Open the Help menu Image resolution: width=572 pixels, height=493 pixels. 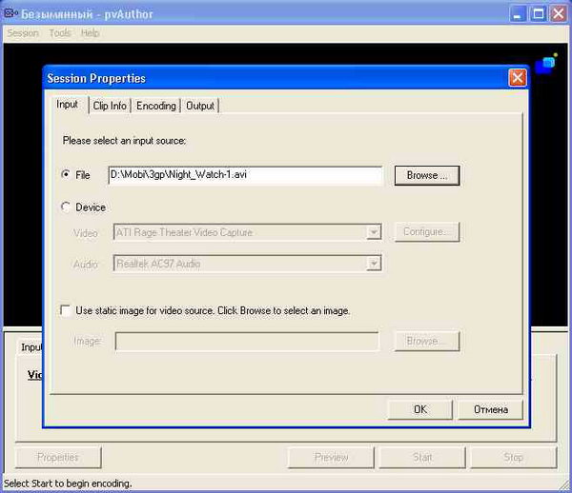(x=90, y=33)
